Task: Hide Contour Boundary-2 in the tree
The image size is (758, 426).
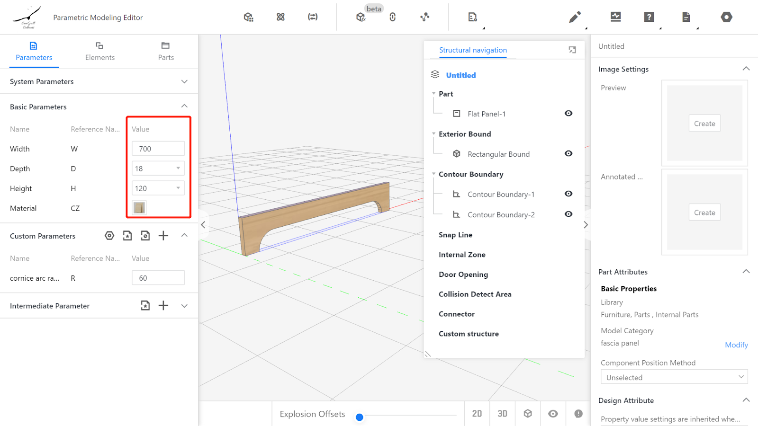Action: click(x=568, y=214)
